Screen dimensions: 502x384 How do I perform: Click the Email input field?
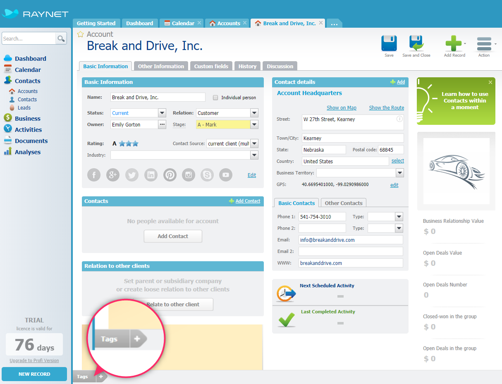pos(351,240)
